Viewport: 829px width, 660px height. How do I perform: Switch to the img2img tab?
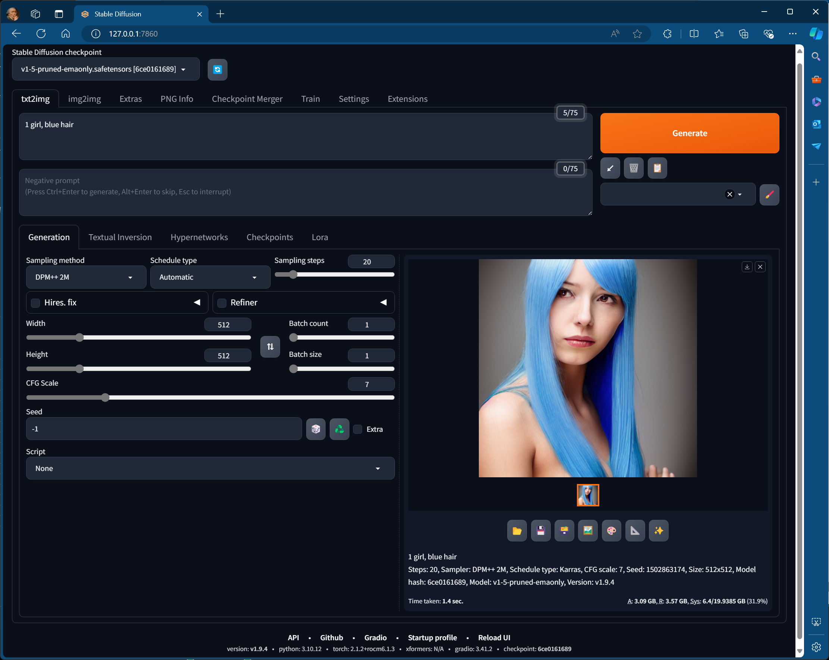pos(84,99)
